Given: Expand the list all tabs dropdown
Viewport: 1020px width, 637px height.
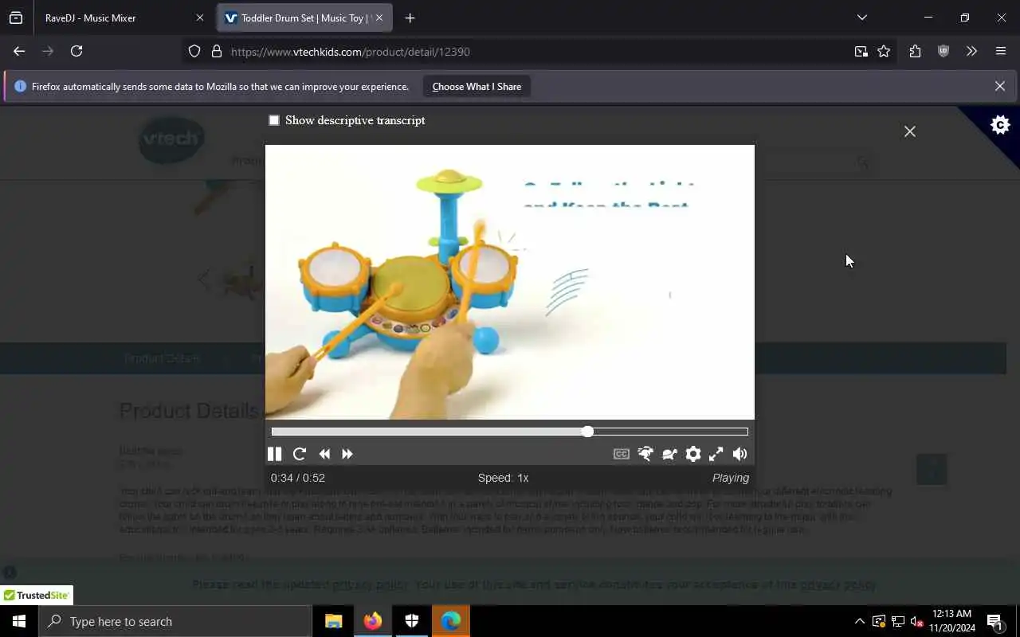Looking at the screenshot, I should [x=861, y=18].
